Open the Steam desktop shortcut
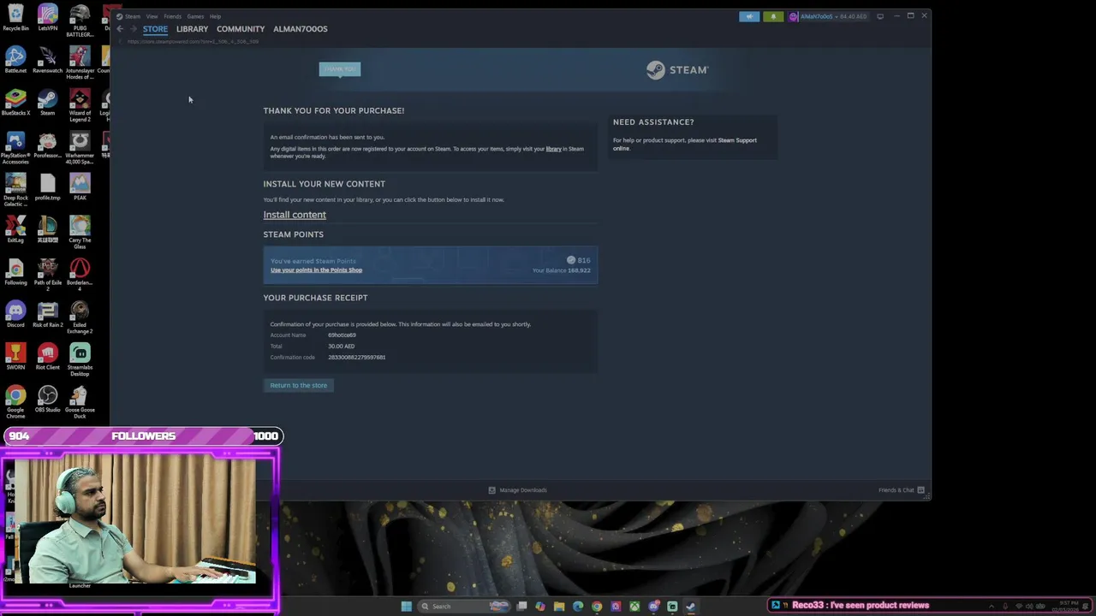This screenshot has height=616, width=1096. (48, 102)
